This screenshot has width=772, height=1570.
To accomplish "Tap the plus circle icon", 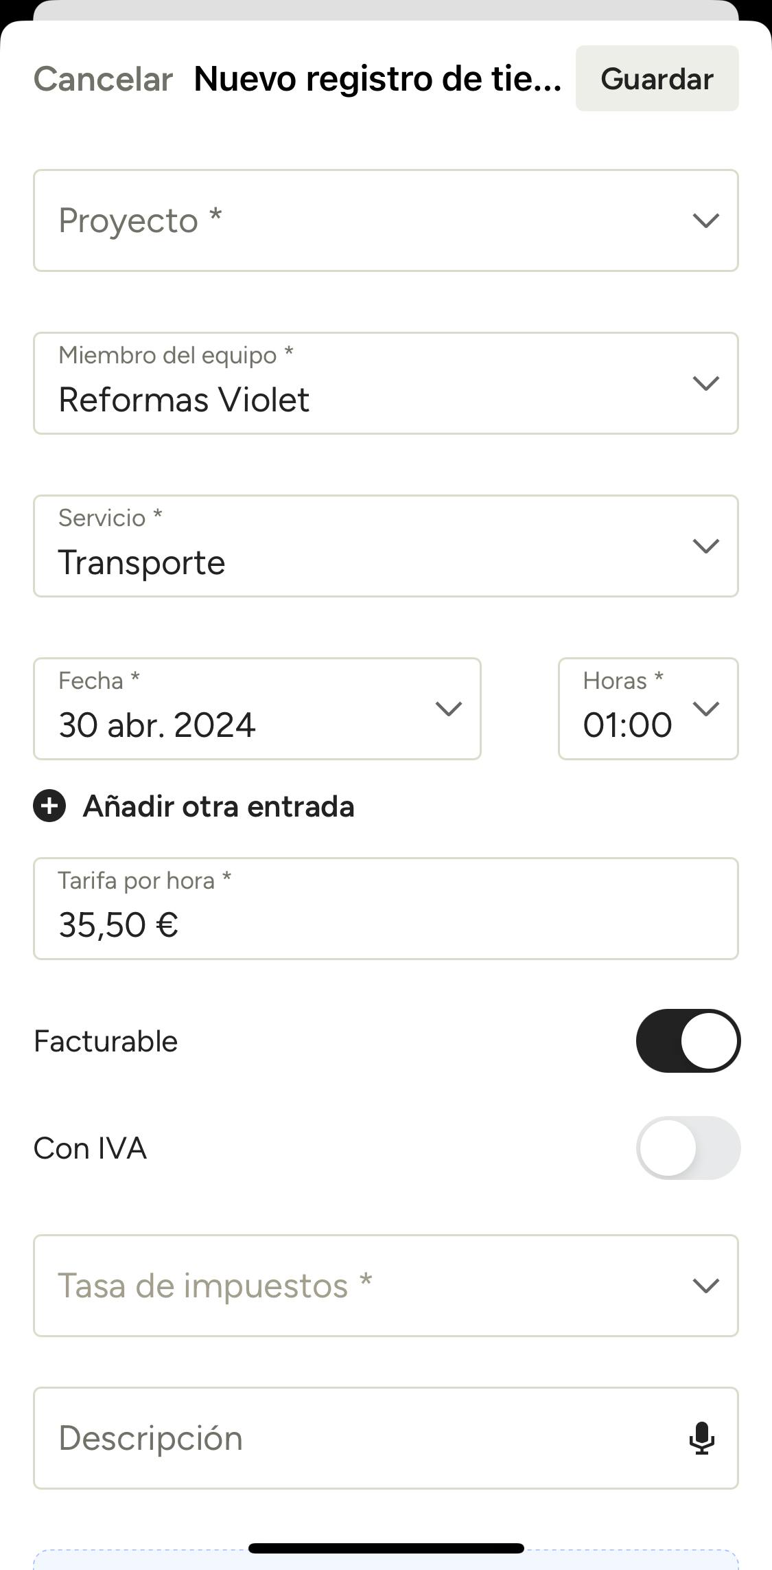I will (49, 806).
